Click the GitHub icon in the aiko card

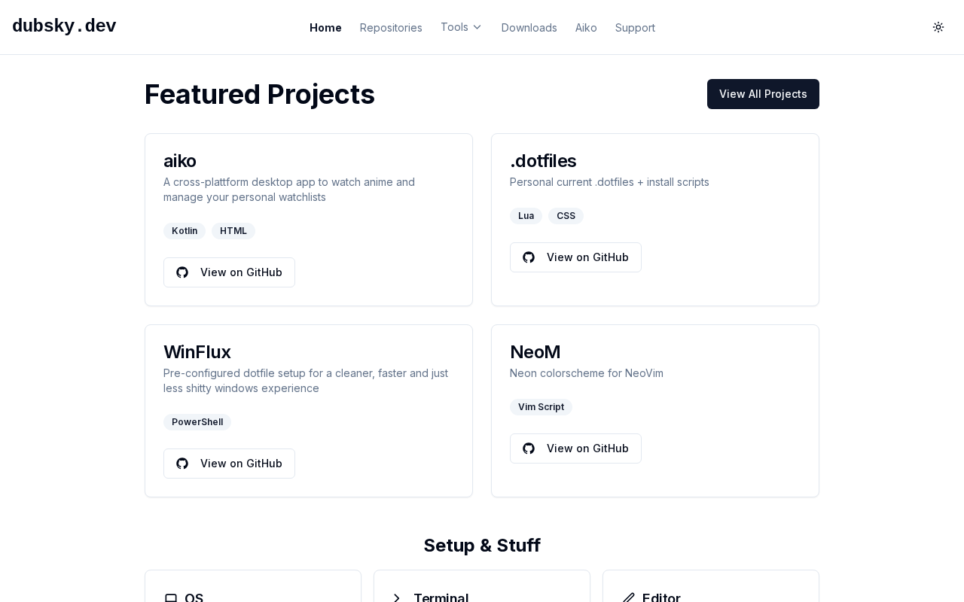coord(182,272)
